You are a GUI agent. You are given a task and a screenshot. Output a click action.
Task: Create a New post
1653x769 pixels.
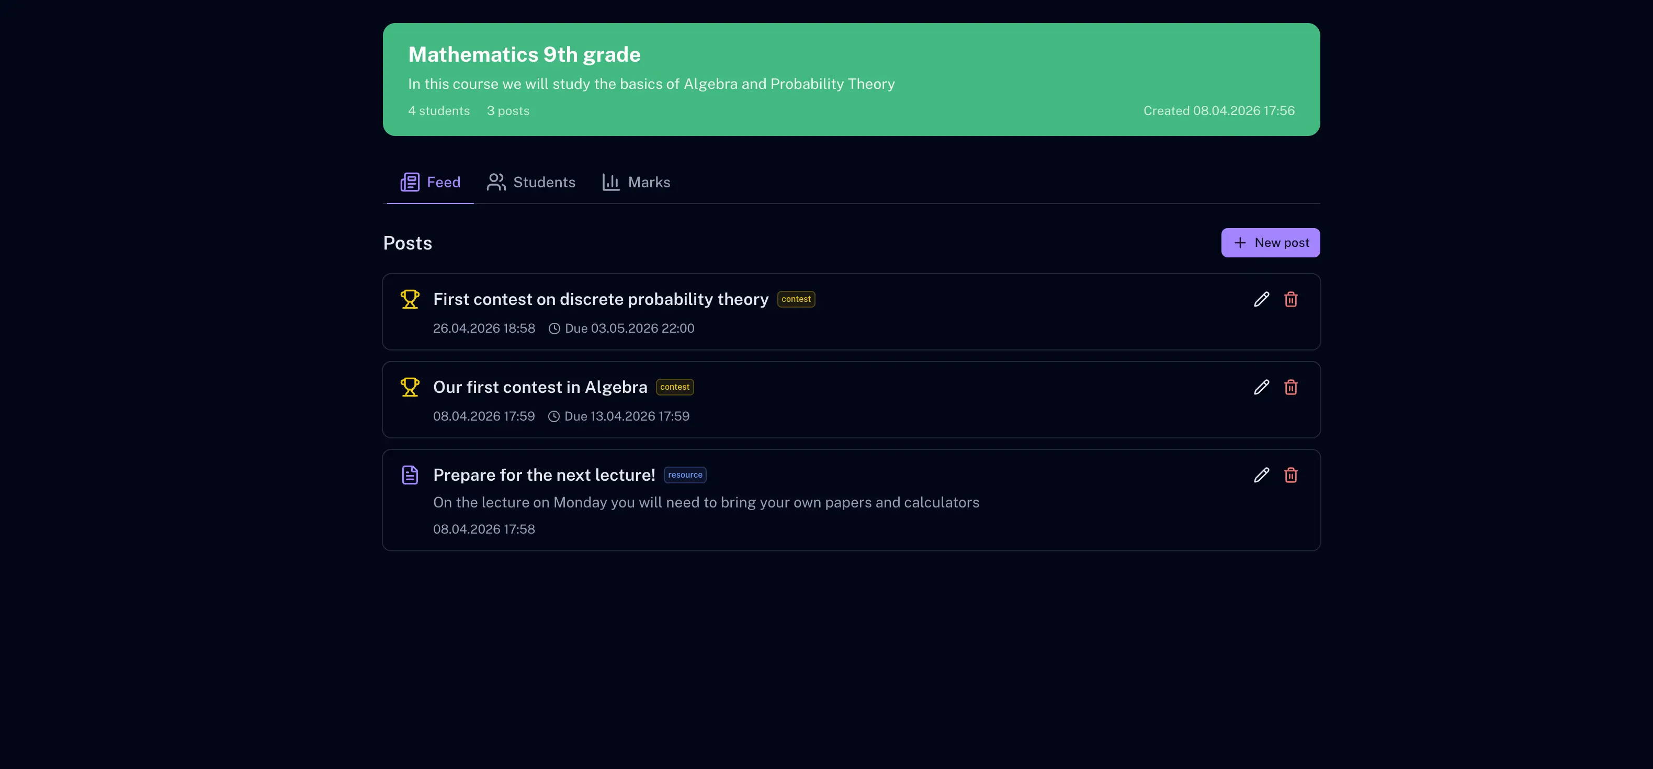point(1270,243)
